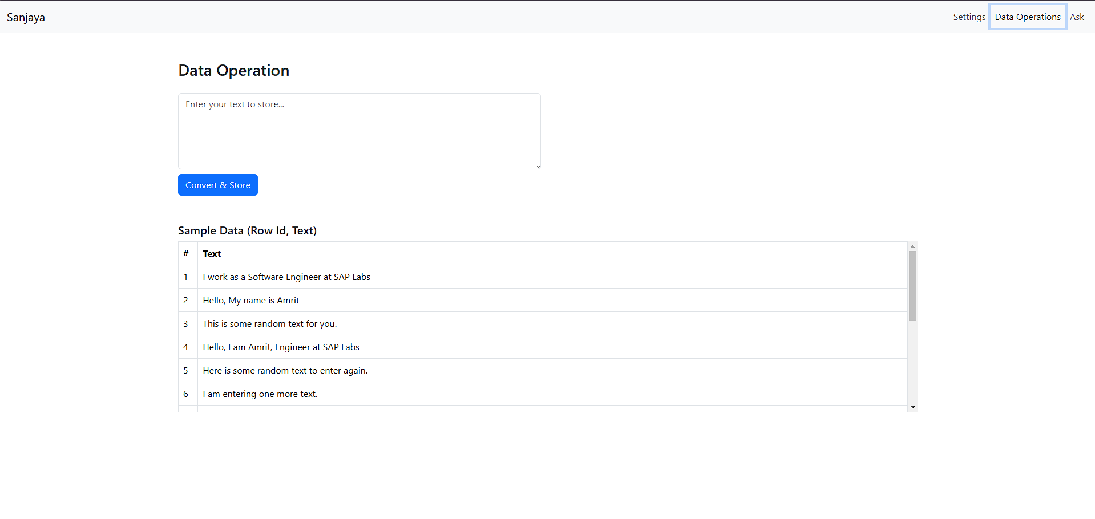
Task: Focus the 'Enter your text to store' textarea
Action: [359, 131]
